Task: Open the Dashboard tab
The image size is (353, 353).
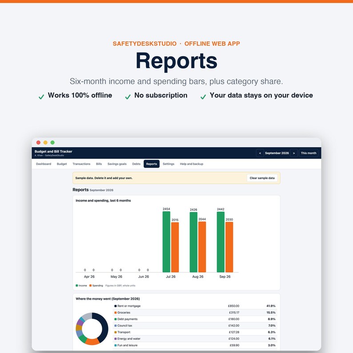Action: 44,164
